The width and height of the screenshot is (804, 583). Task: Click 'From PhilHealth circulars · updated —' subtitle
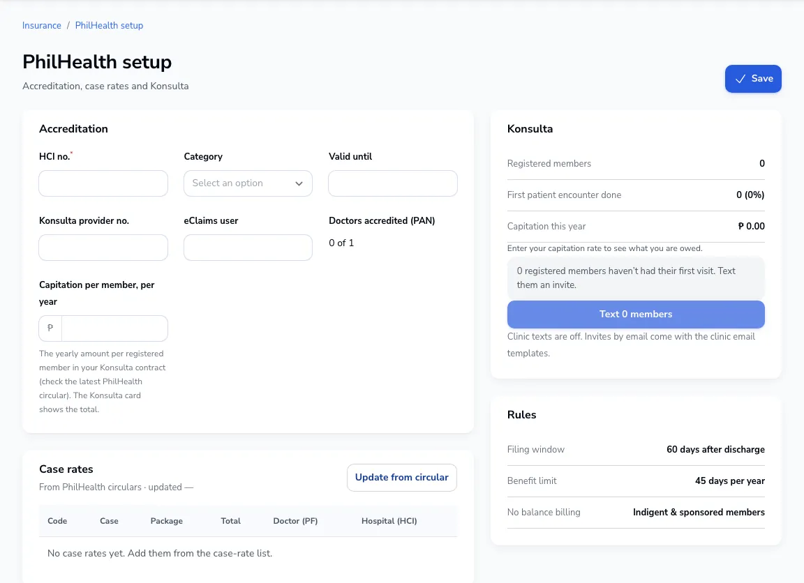click(x=116, y=487)
